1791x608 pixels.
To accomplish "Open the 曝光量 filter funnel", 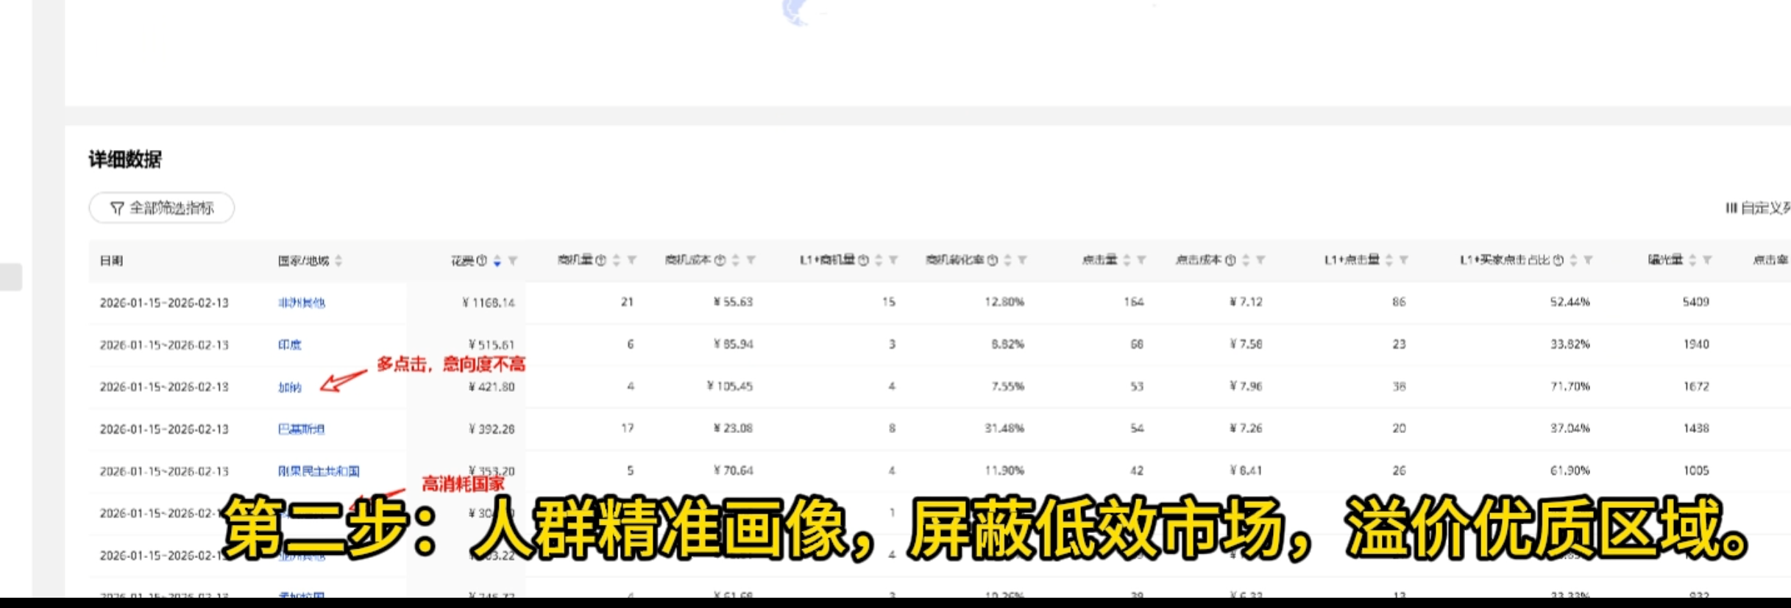I will click(1707, 260).
